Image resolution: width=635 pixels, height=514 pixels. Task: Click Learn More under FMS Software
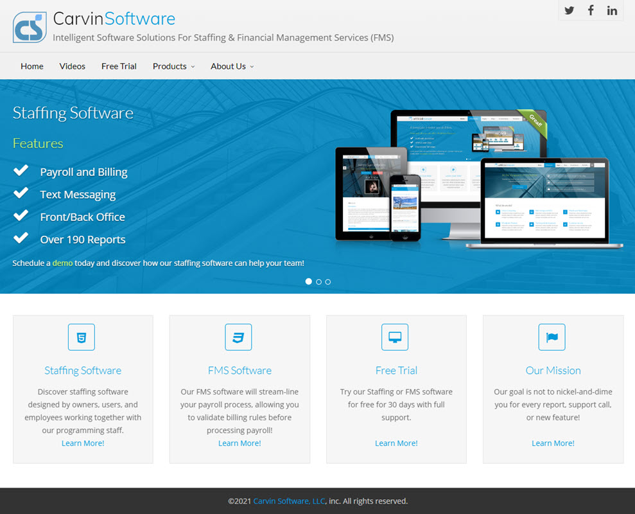point(239,443)
